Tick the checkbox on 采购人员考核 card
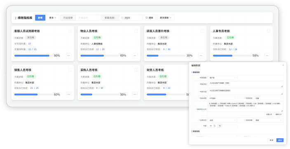290x149 pixels. [136, 70]
